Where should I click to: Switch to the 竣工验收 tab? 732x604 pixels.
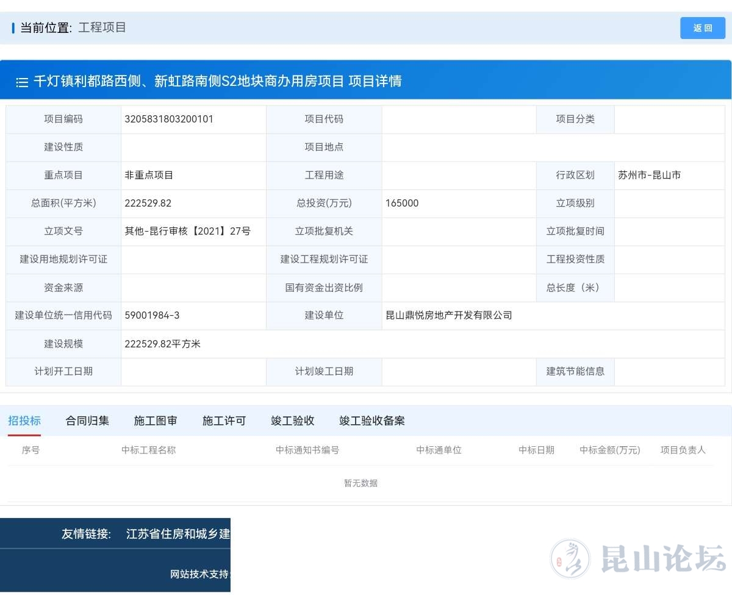[293, 421]
